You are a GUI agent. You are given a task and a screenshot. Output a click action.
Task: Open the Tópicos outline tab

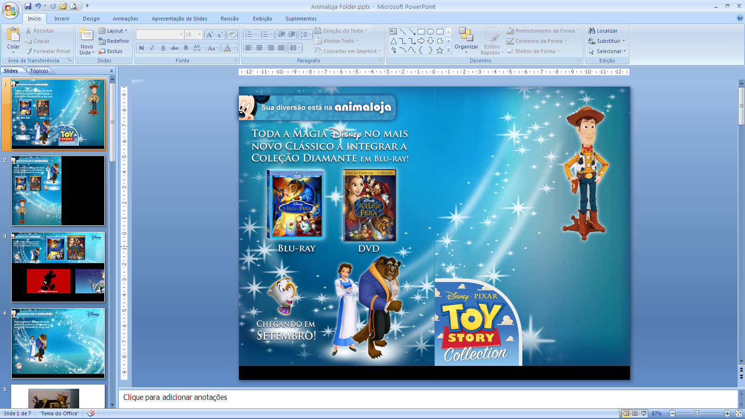click(39, 71)
